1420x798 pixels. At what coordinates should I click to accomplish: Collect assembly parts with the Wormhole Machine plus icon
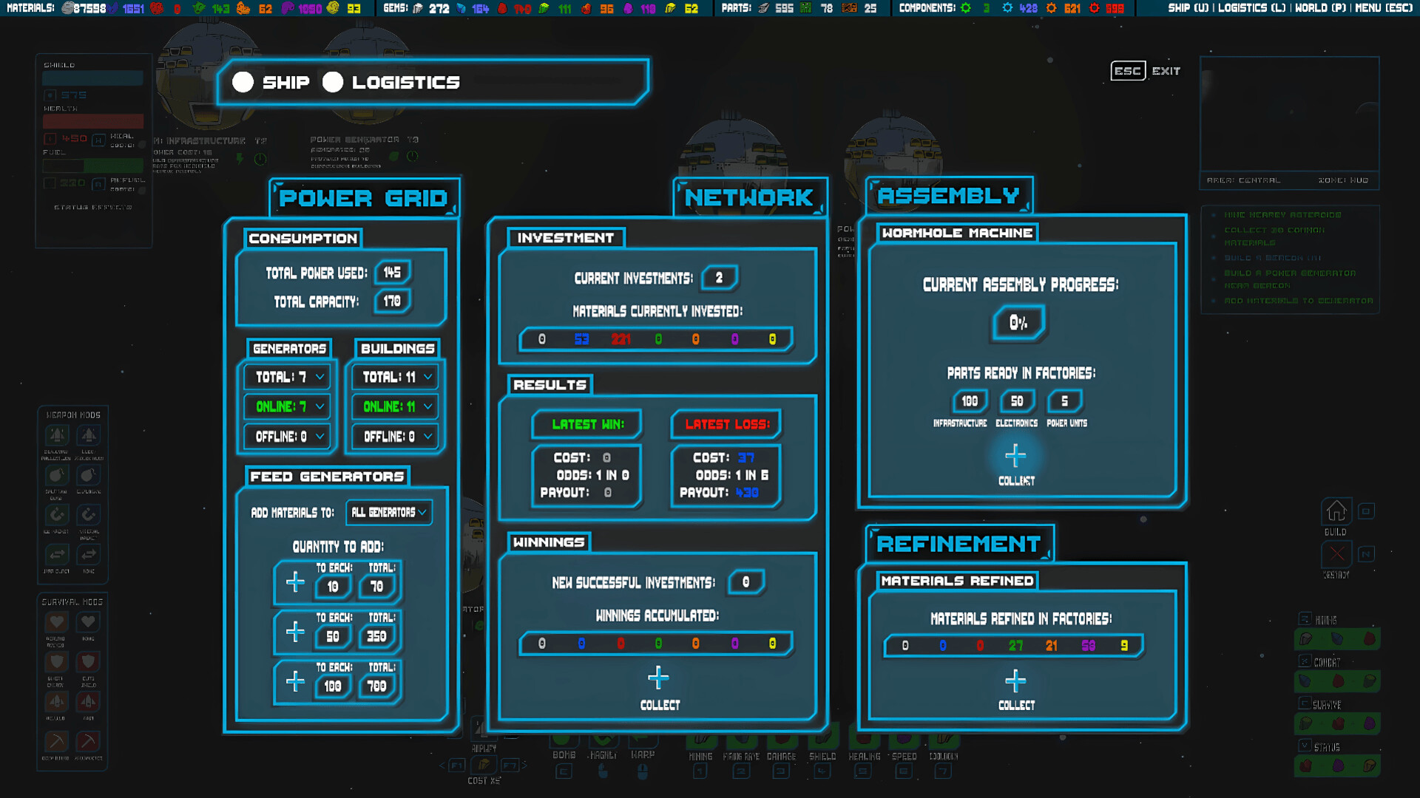tap(1015, 456)
